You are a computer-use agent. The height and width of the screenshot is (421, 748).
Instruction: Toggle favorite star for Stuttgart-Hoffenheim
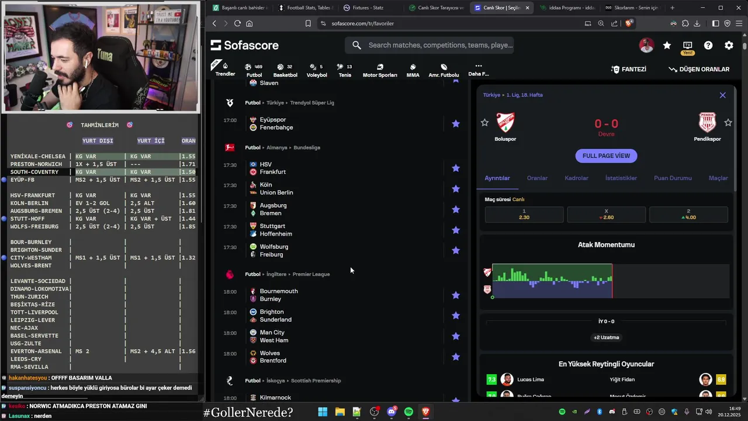click(x=456, y=230)
